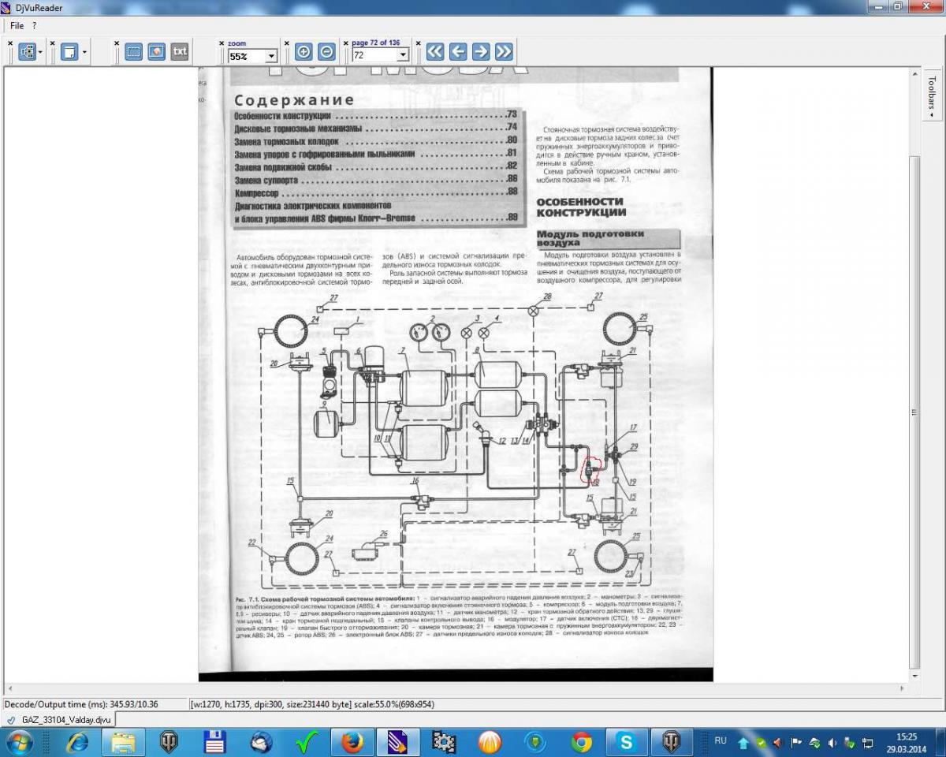The height and width of the screenshot is (757, 946).
Task: Open the zoom percentage dropdown
Action: [x=271, y=56]
